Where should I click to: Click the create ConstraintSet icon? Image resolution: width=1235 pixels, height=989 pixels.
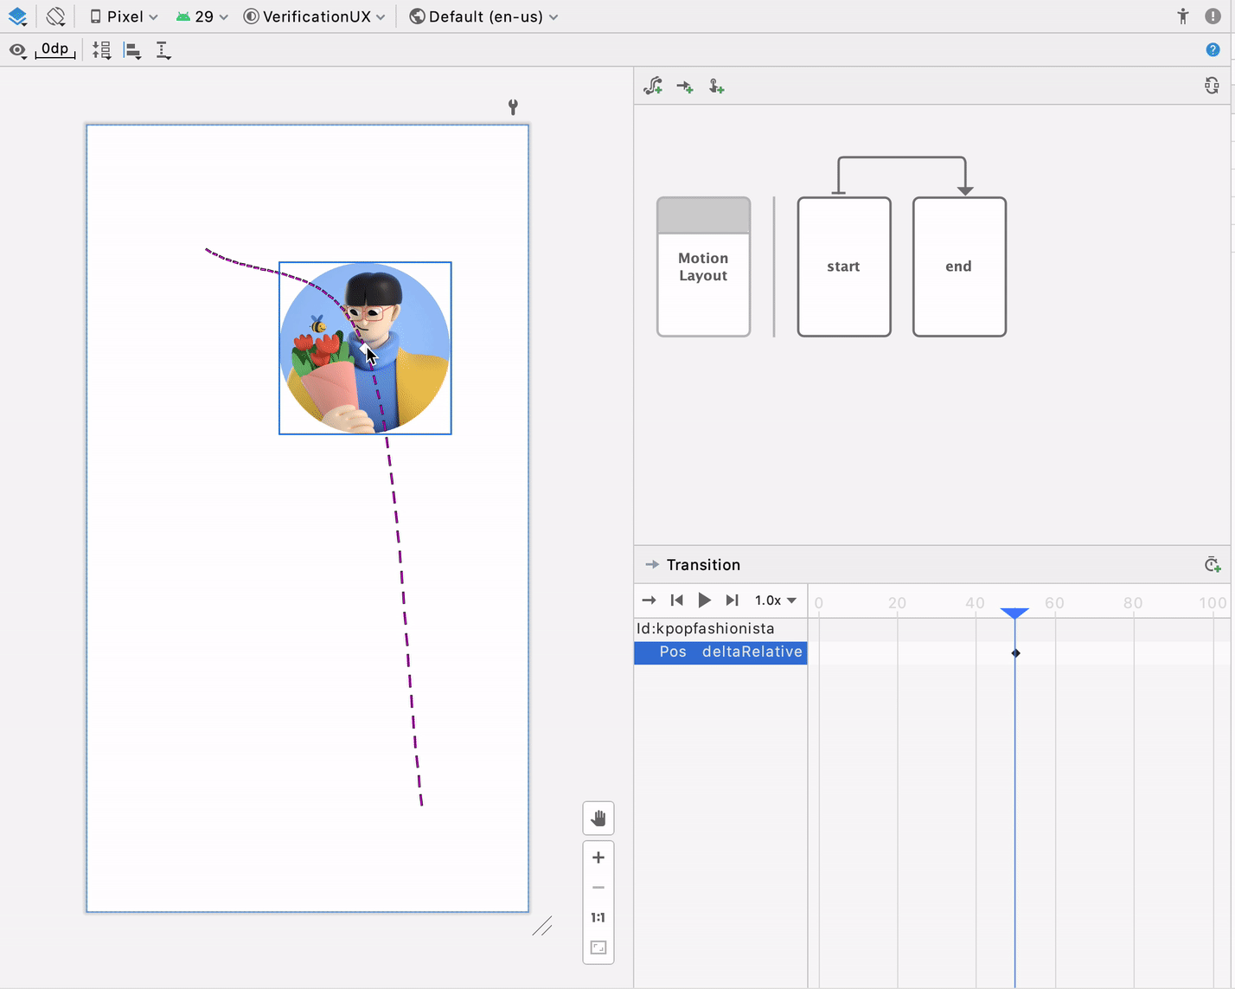653,87
